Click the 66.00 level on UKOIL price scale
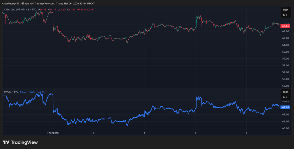Viewport: 294px width, 149px height. tap(285, 121)
